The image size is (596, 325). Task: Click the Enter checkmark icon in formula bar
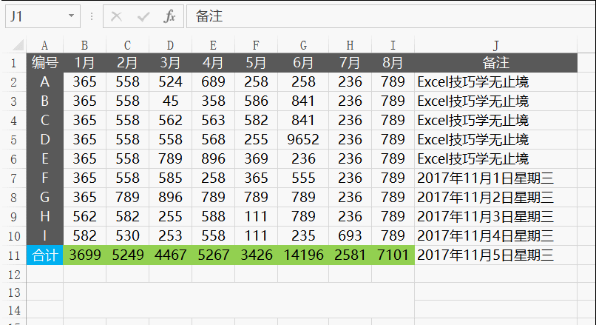tap(143, 17)
